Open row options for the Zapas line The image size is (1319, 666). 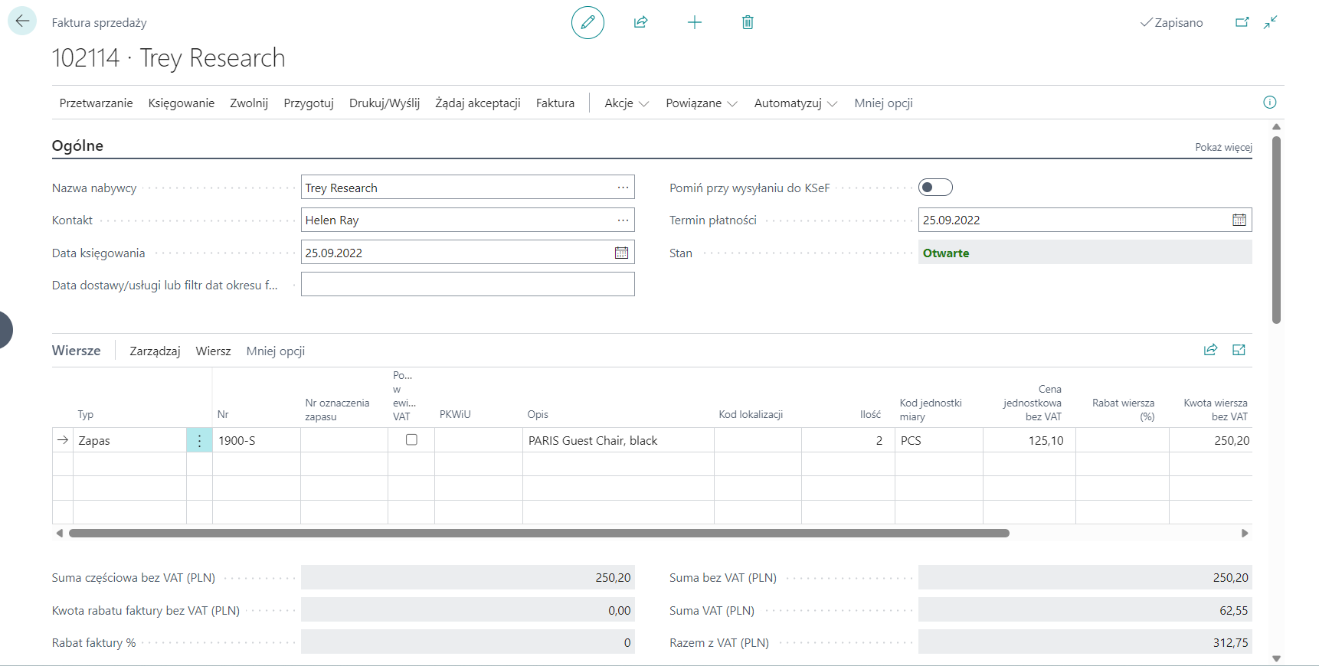pos(199,440)
